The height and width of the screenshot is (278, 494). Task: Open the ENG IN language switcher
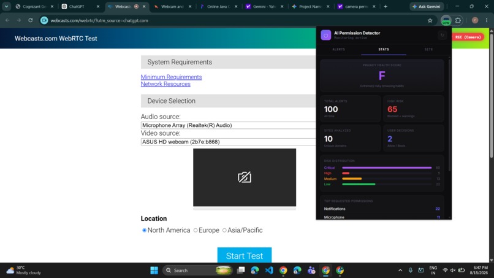coord(433,271)
